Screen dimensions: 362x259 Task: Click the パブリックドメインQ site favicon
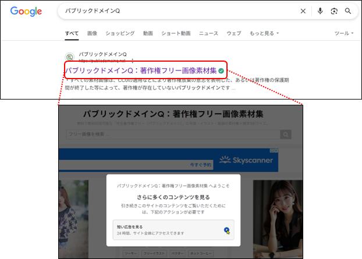(x=70, y=57)
